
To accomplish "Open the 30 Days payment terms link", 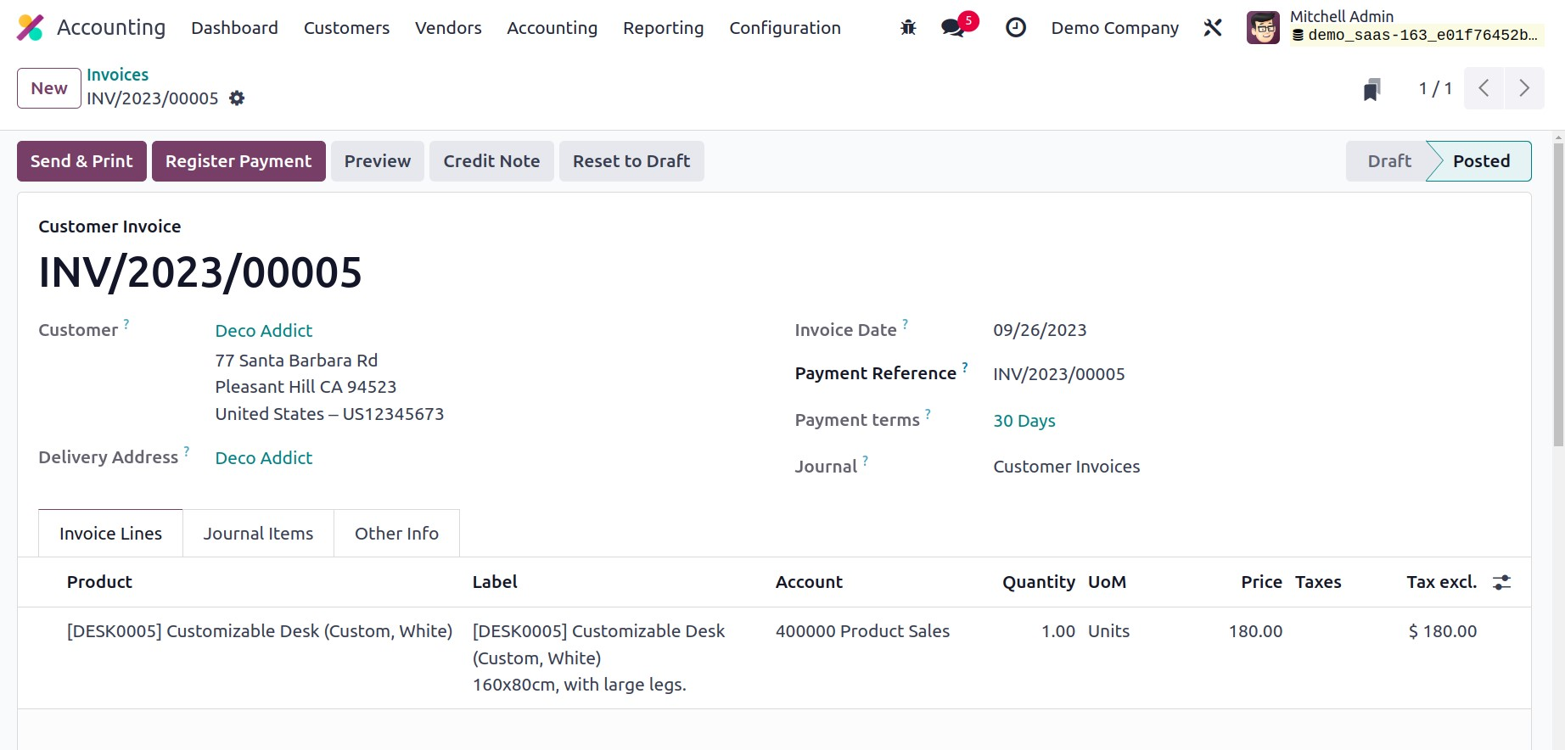I will 1024,421.
